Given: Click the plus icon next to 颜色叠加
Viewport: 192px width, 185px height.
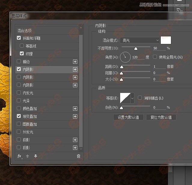Looking at the screenshot, I should pyautogui.click(x=75, y=109).
